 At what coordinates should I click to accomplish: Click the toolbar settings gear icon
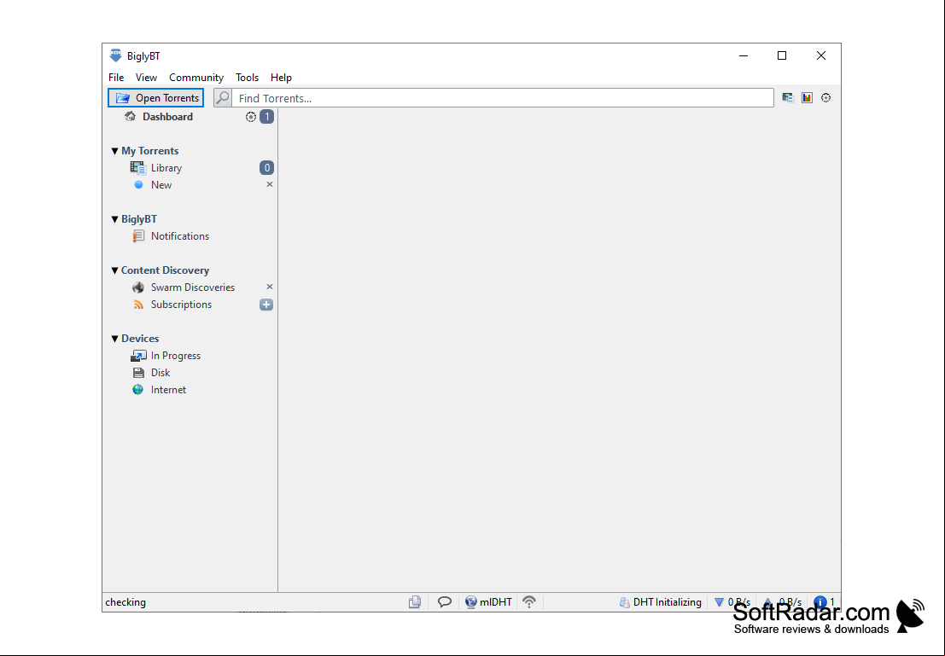click(825, 97)
